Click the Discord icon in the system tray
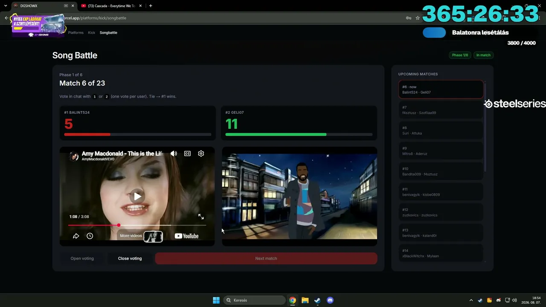 point(498,300)
